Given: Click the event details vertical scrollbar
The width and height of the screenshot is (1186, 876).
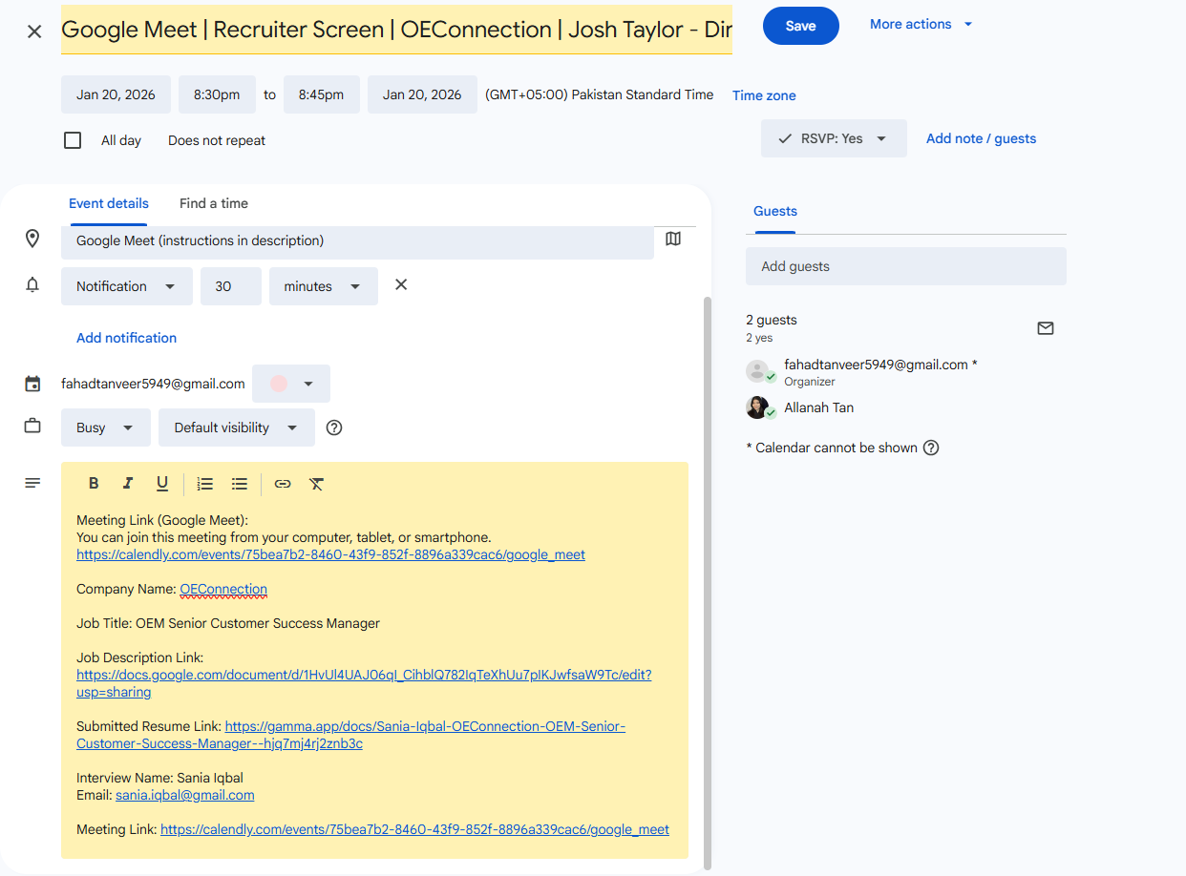Looking at the screenshot, I should pyautogui.click(x=708, y=582).
